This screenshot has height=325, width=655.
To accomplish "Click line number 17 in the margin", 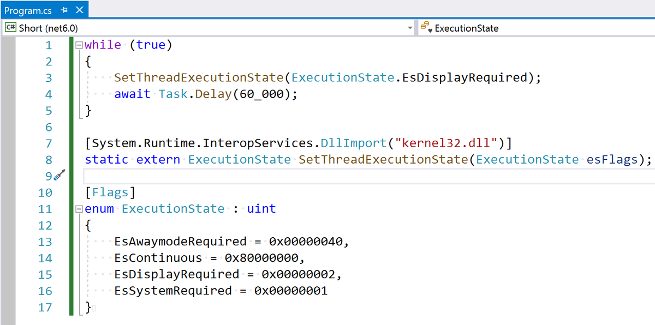I will 45,308.
